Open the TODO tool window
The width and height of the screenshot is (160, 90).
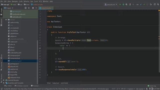[x=8, y=86]
